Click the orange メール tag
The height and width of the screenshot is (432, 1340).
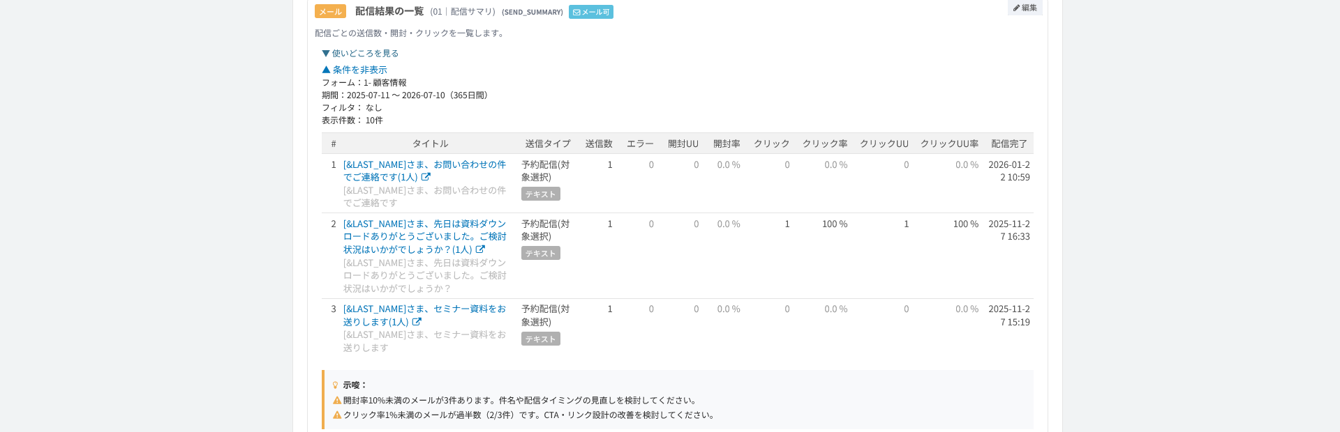click(330, 12)
